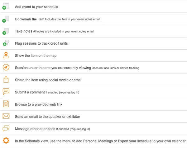The height and width of the screenshot is (148, 187).
Task: Open 'Browse to a provided web link'
Action: point(39,105)
